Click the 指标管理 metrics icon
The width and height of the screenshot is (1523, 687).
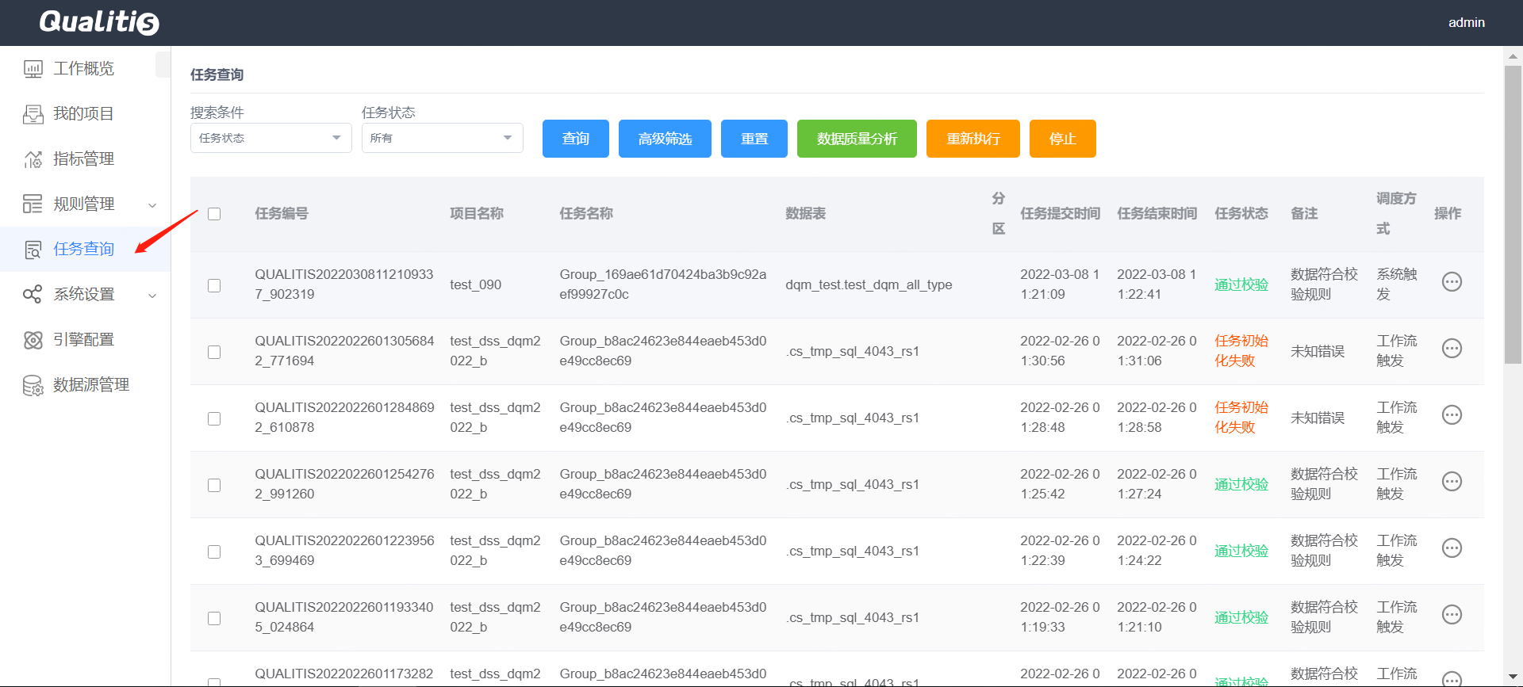[33, 159]
